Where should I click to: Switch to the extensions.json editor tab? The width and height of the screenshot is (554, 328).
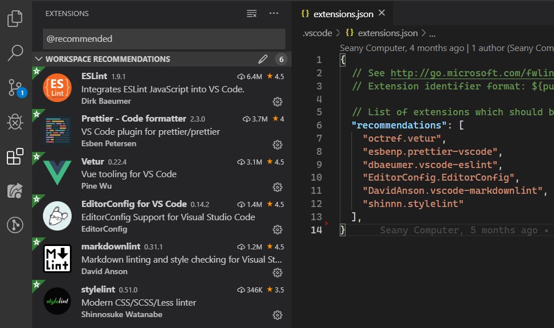click(343, 14)
